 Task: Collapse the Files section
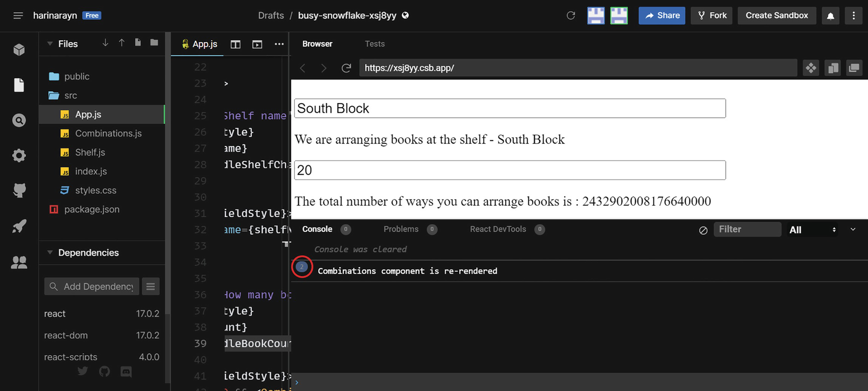(x=50, y=44)
